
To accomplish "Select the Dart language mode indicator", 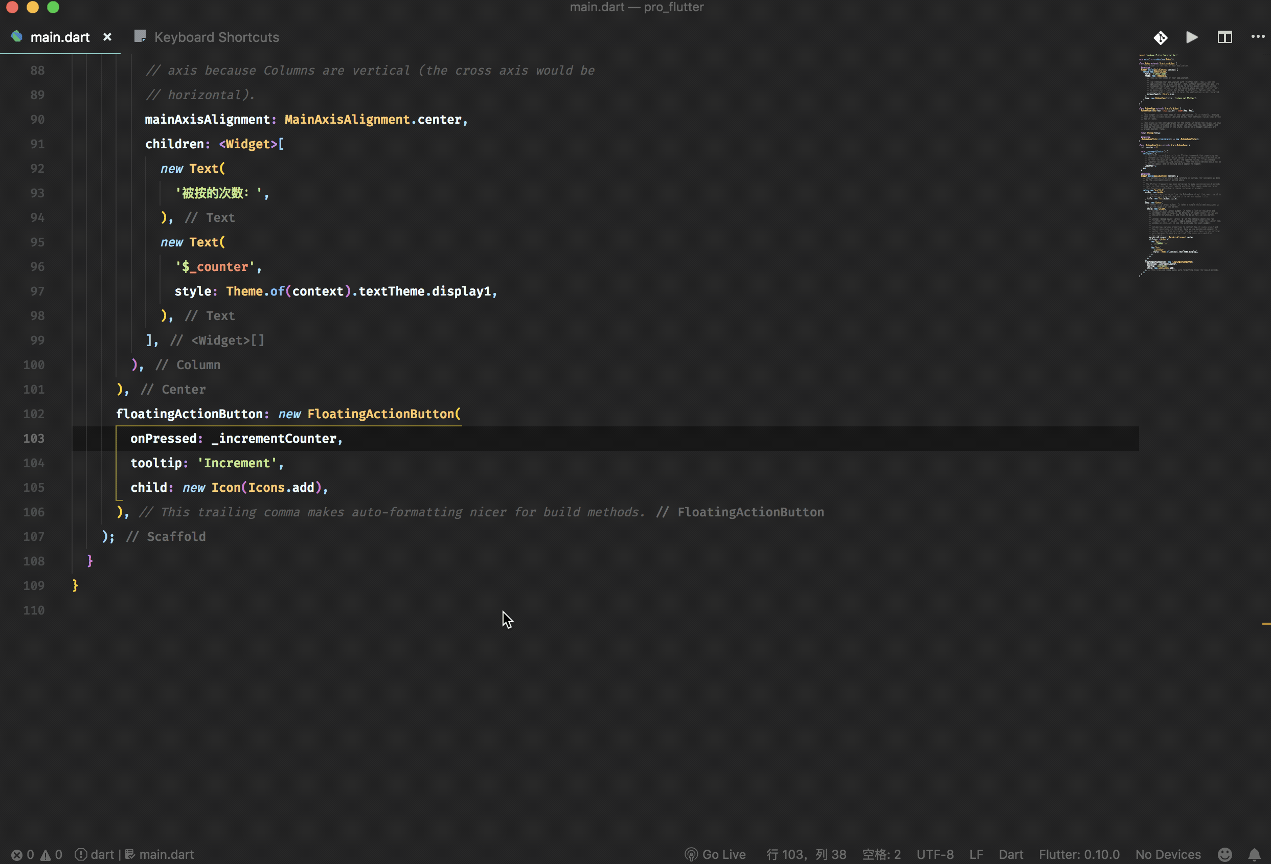I will click(x=1011, y=854).
